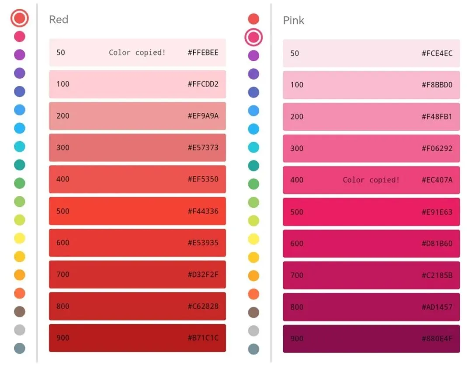The width and height of the screenshot is (472, 366).
Task: Click the ringed red dot in the left sidebar
Action: (x=20, y=18)
